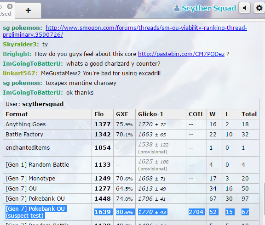Click the highlighted COIL value 2704
Screen dimensions: 265x225
(x=196, y=212)
